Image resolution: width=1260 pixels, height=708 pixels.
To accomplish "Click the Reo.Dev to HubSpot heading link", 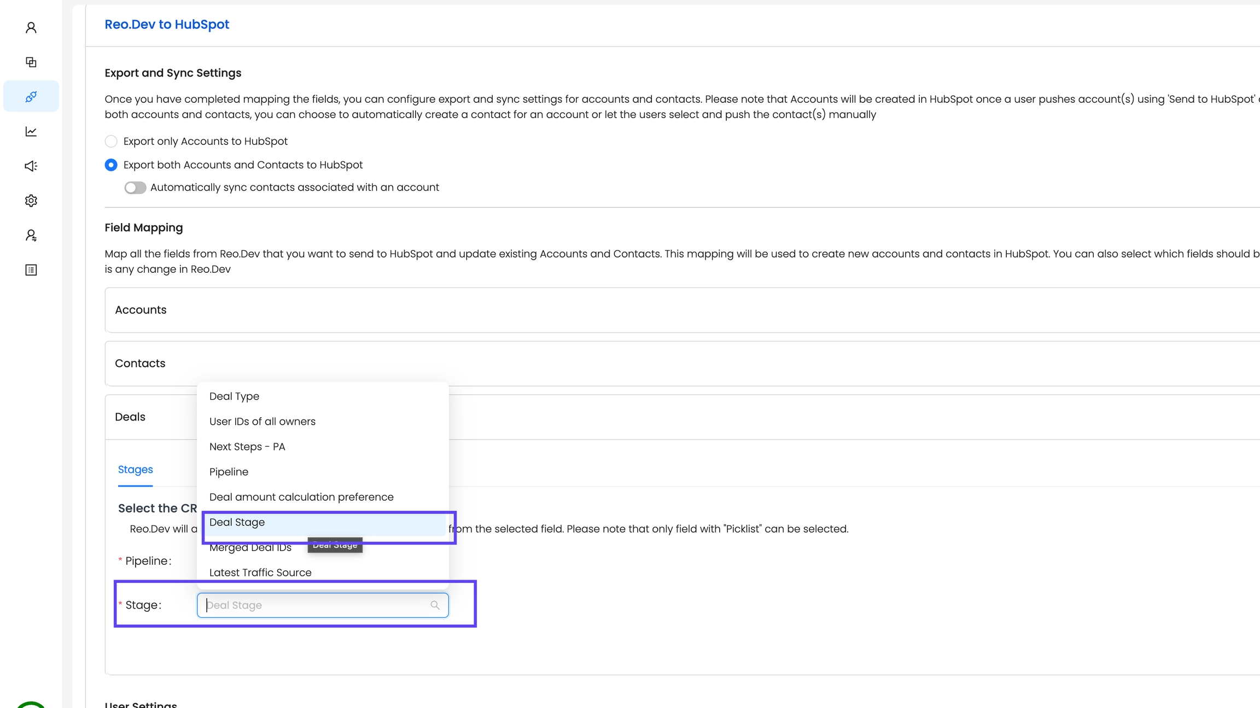I will (x=167, y=25).
